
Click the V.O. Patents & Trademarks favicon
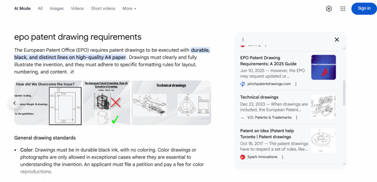(x=243, y=118)
